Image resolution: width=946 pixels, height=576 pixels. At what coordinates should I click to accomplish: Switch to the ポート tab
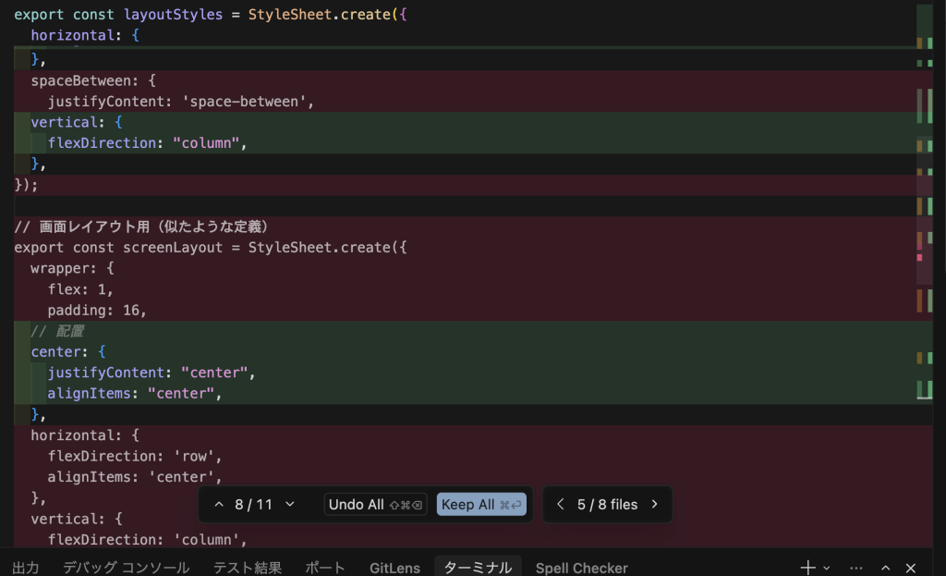(325, 568)
